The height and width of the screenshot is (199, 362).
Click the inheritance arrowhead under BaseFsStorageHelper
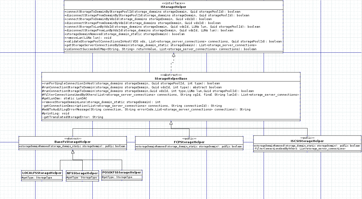pos(73,152)
